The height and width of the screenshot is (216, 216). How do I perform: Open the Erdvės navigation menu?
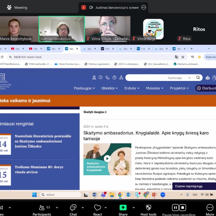click(132, 88)
